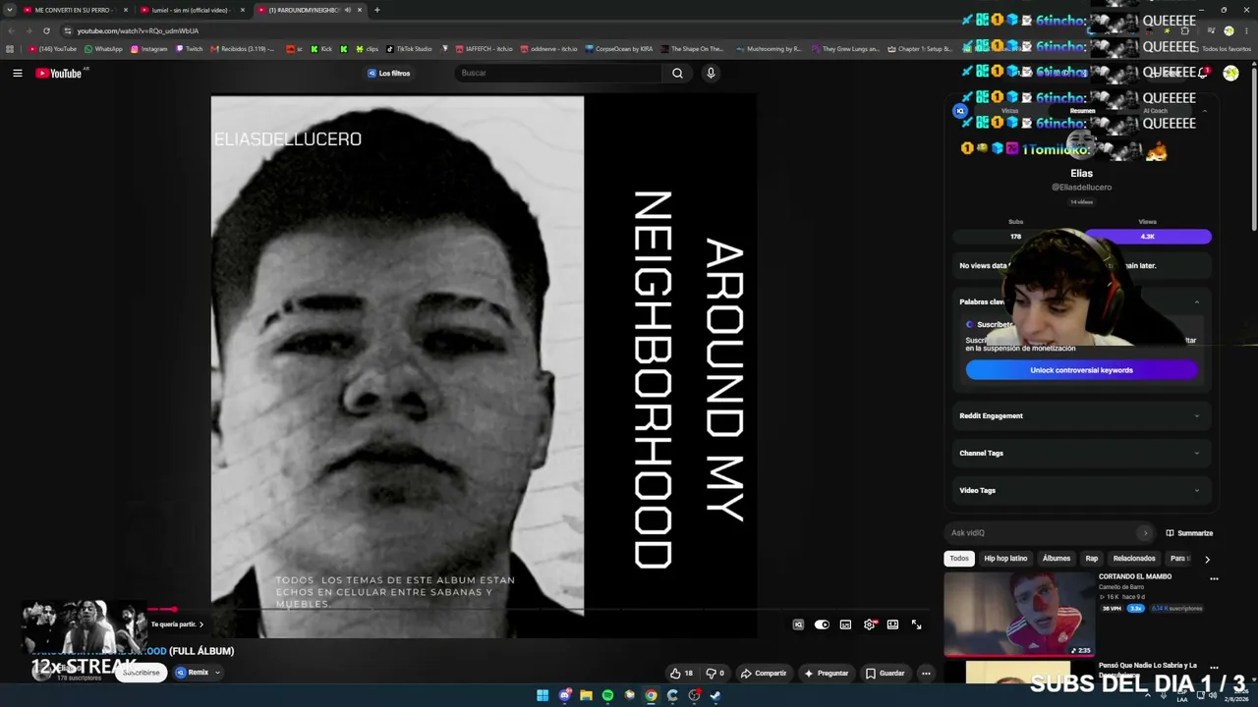This screenshot has height=707, width=1258.
Task: Open the Instagram bookmark
Action: click(x=149, y=49)
